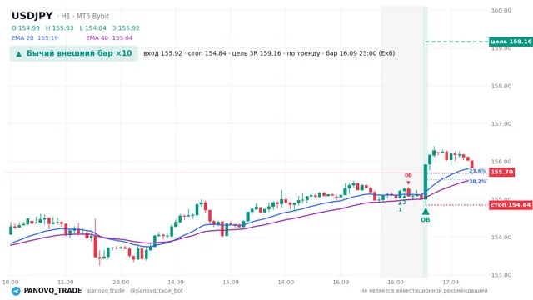Click the 158.00 price axis label

click(501, 86)
